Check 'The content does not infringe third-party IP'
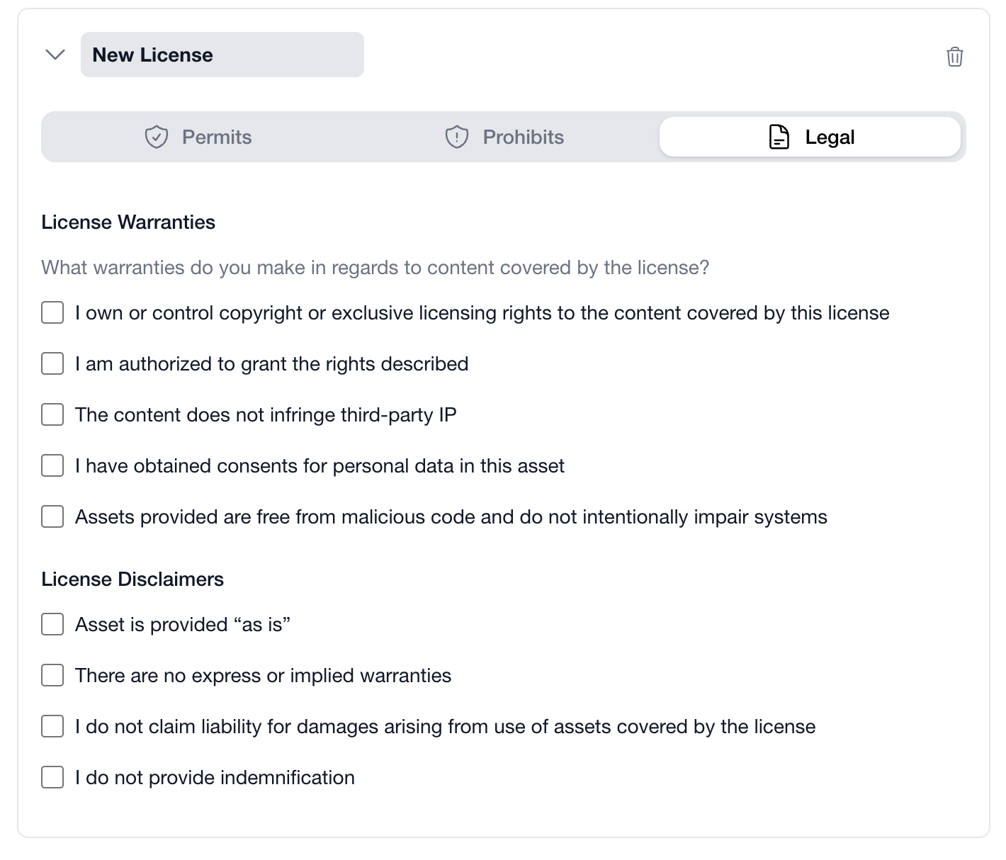 coord(52,414)
